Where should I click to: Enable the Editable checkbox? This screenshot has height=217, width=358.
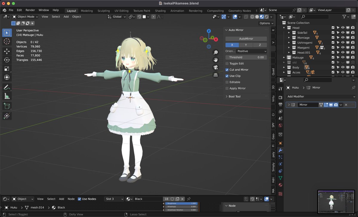pos(227,82)
